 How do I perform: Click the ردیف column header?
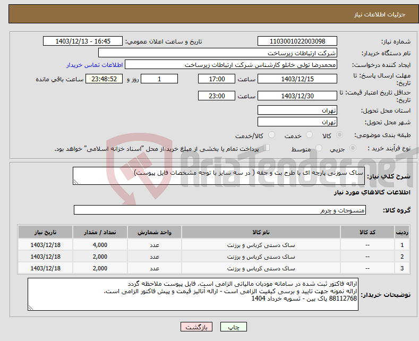click(x=402, y=232)
